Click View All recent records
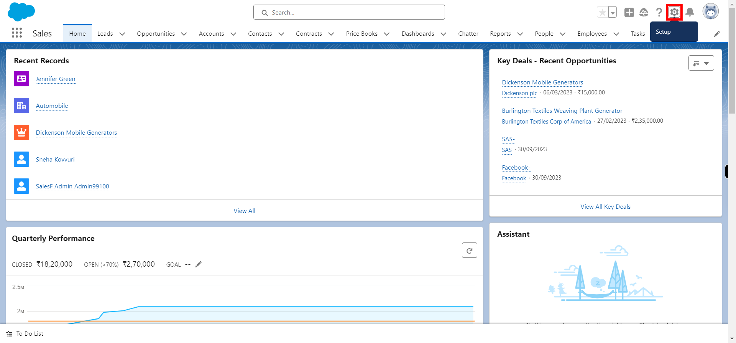This screenshot has height=343, width=736. coord(245,211)
